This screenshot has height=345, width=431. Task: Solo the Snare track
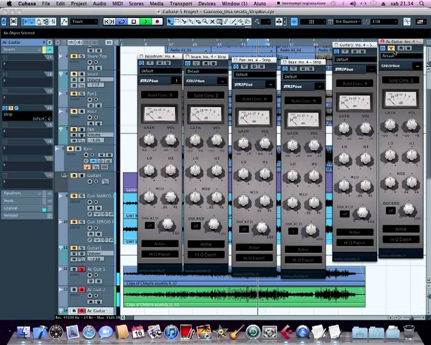81,74
